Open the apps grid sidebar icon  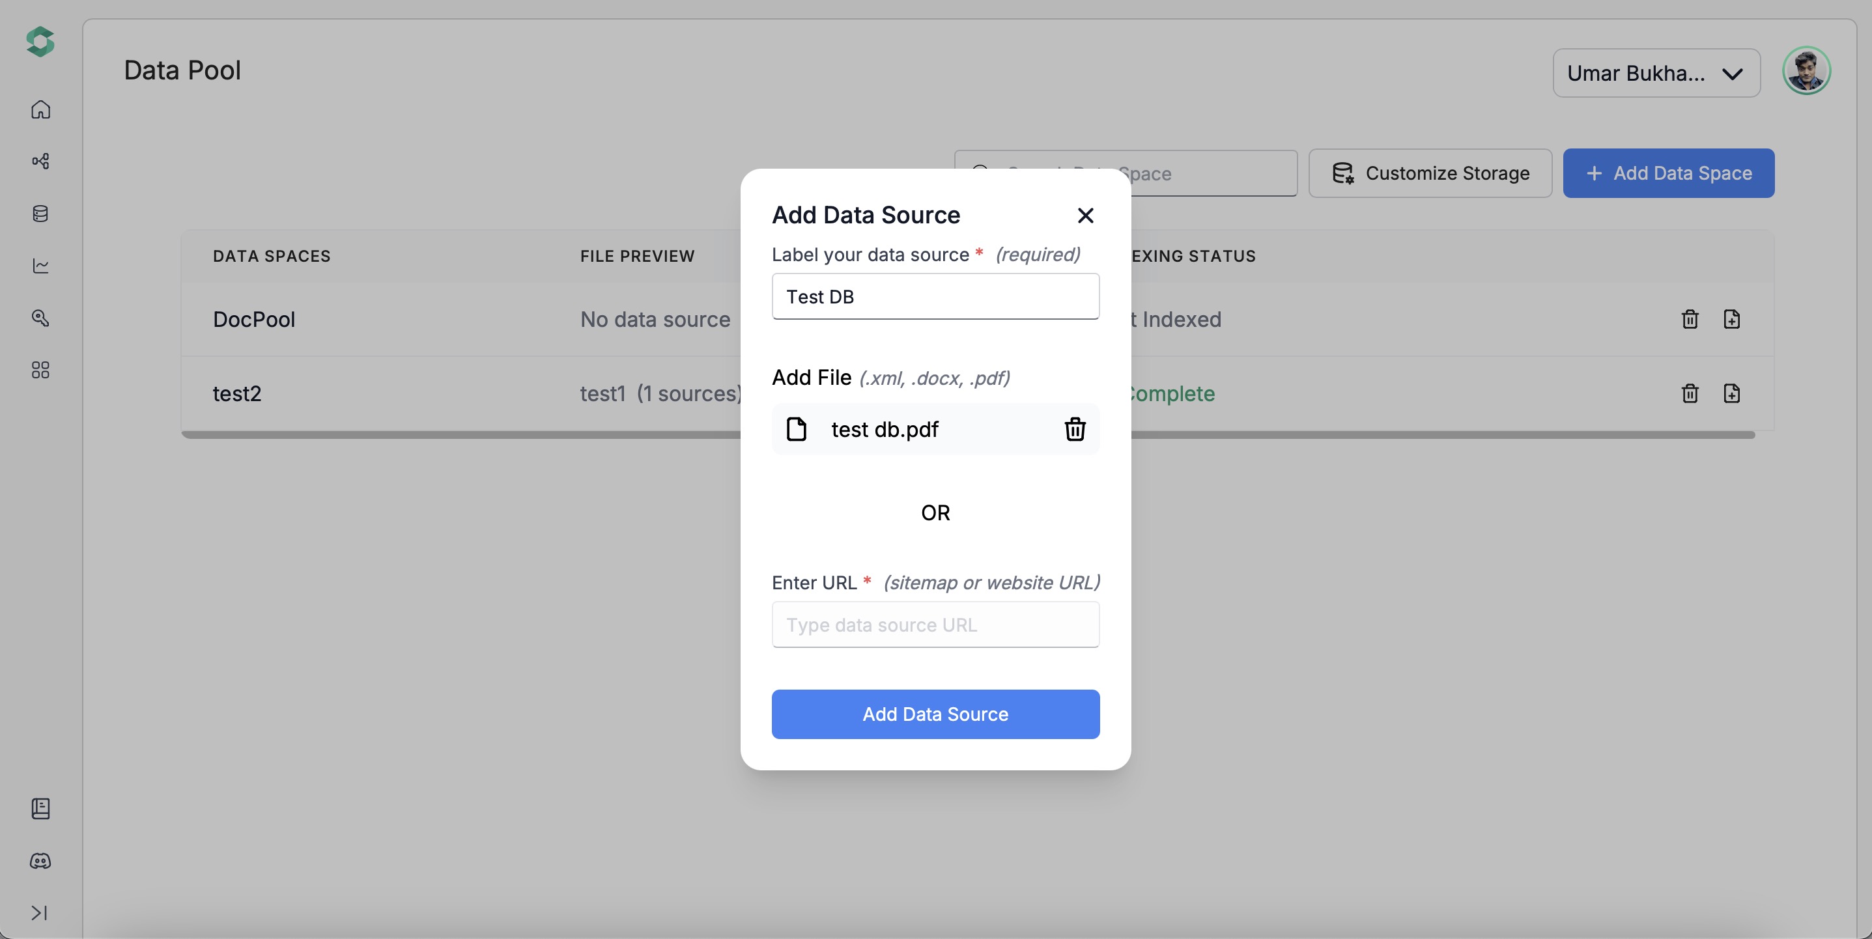(40, 370)
